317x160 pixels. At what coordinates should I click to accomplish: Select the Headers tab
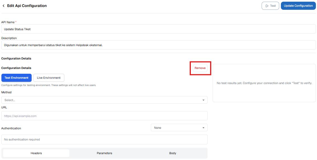point(36,153)
